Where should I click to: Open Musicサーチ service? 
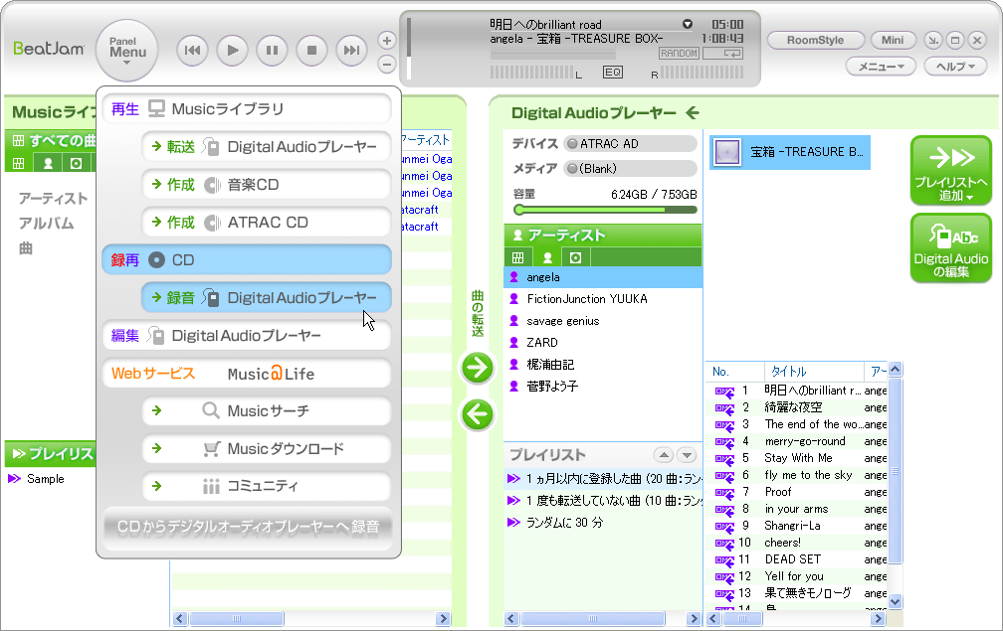pyautogui.click(x=266, y=410)
